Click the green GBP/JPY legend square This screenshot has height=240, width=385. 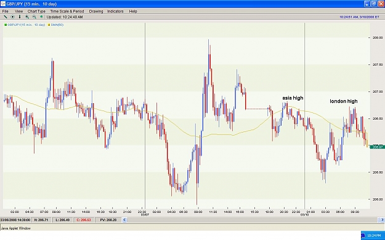6,25
